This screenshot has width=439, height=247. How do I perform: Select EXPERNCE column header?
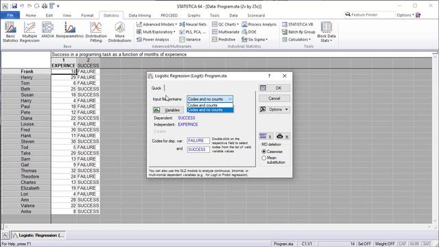(64, 63)
